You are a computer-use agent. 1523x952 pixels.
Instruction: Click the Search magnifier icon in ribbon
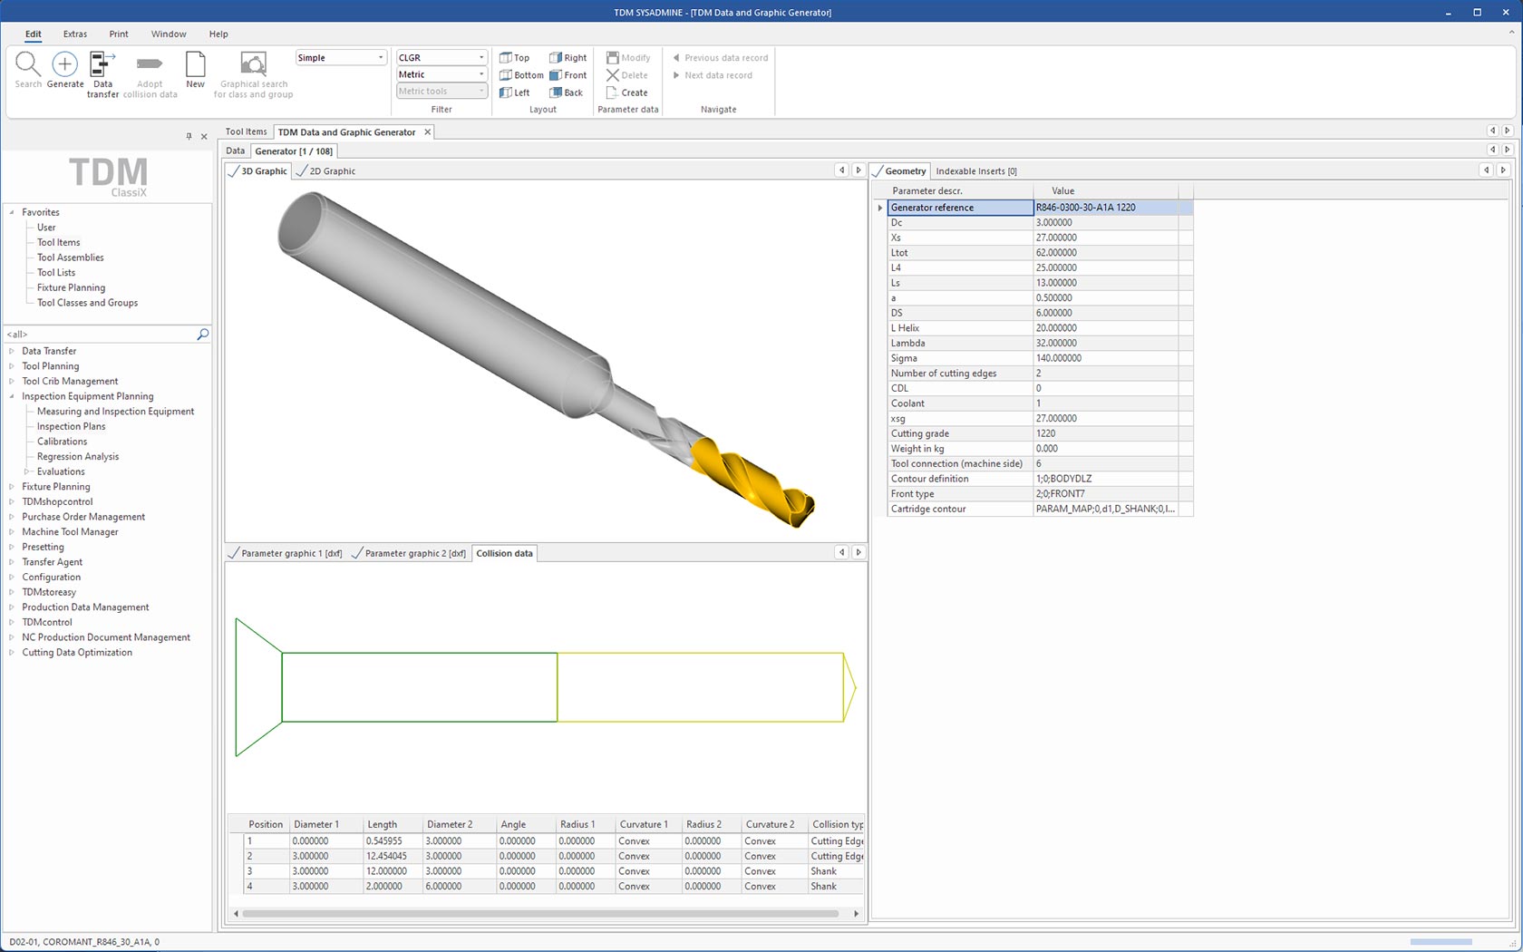pos(28,64)
